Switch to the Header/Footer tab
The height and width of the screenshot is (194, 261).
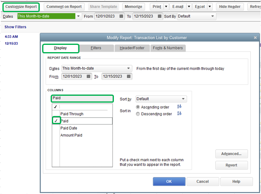[x=132, y=48]
